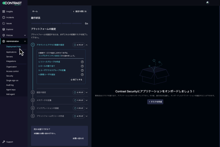The width and height of the screenshot is (220, 147).
Task: Open help for リソースグループの作成
Action: (82, 62)
